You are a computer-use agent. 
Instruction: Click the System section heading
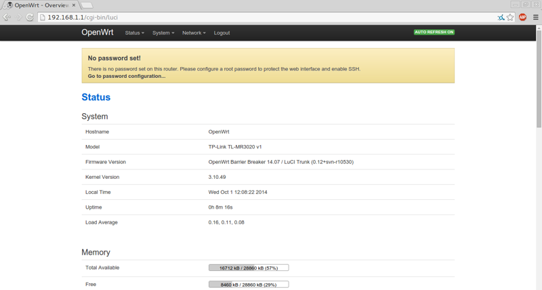click(x=95, y=117)
